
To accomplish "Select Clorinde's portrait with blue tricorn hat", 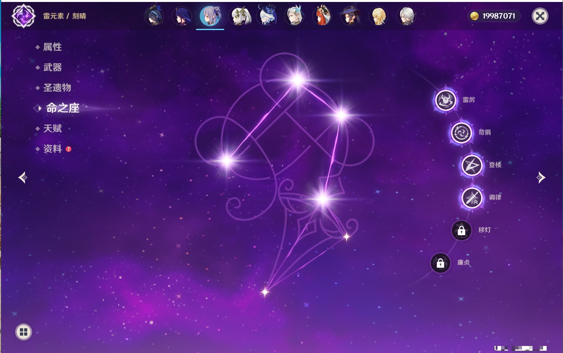I will click(x=154, y=16).
